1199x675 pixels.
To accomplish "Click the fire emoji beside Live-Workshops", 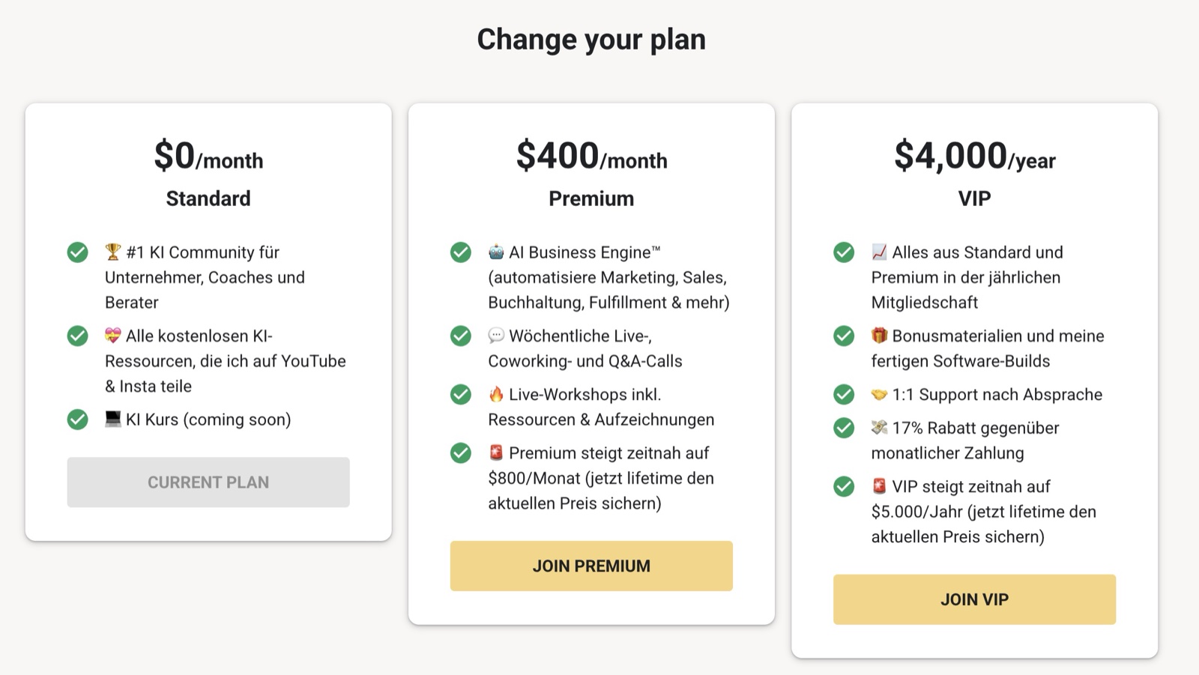I will tap(496, 394).
